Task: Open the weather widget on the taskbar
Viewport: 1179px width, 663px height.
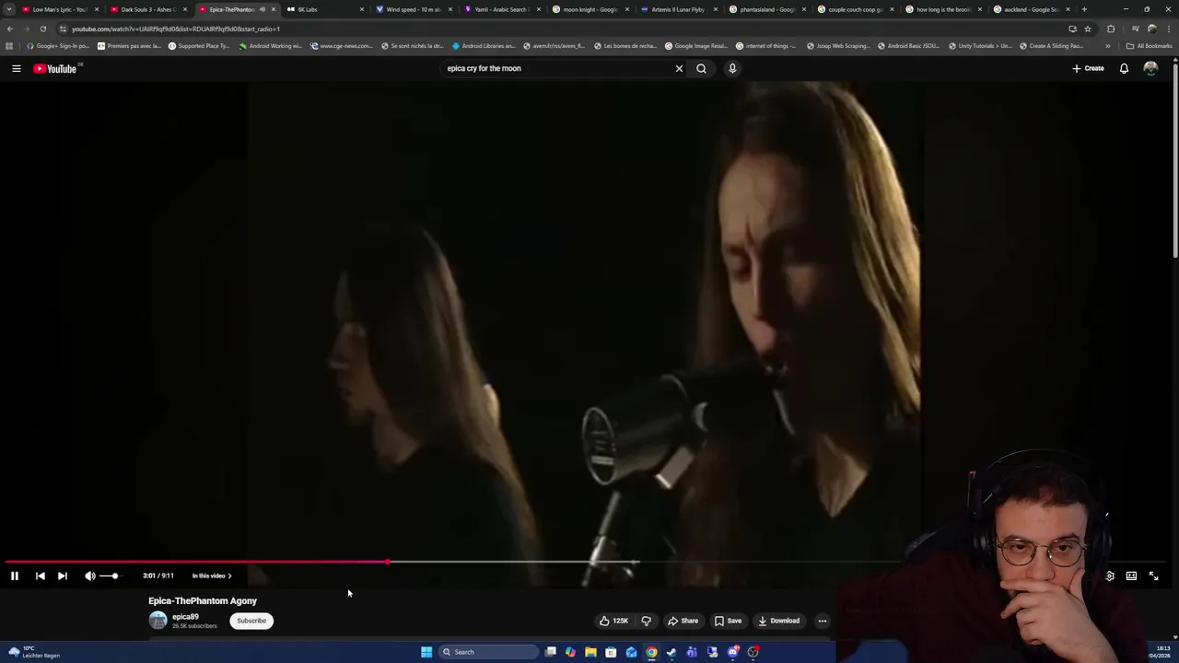Action: click(x=34, y=652)
